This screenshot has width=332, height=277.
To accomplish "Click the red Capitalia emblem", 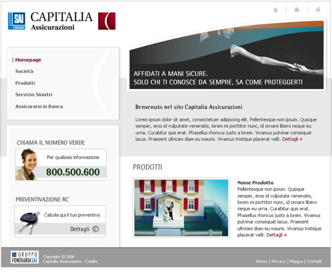I will 107,21.
